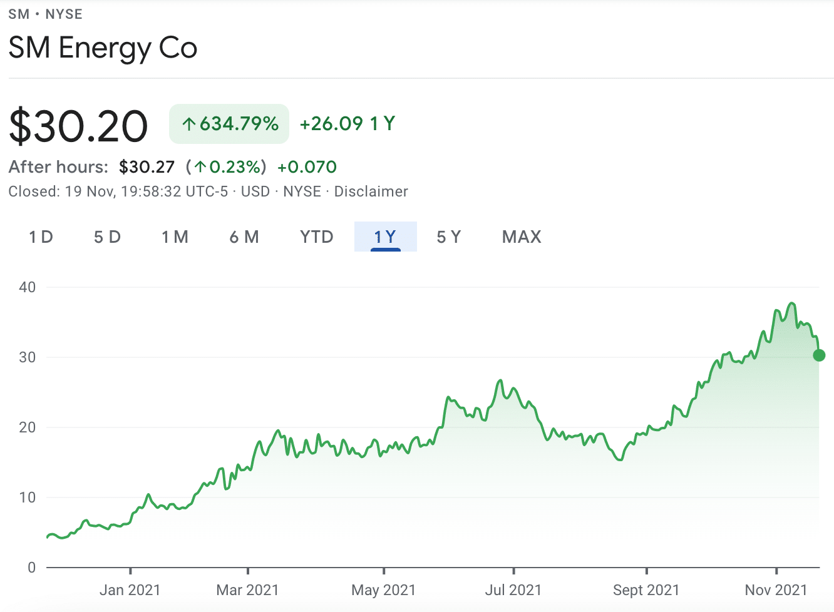Switch to the YTD chart tab
Screen dimensions: 834x612
316,237
